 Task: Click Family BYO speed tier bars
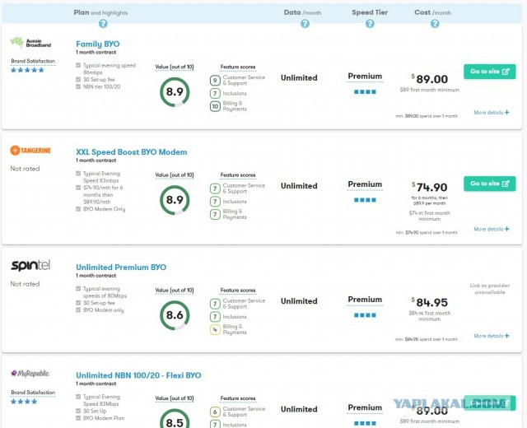pyautogui.click(x=365, y=92)
